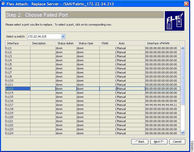Select the fc1/15 interface row
This screenshot has height=152, width=194.
pos(93,97)
